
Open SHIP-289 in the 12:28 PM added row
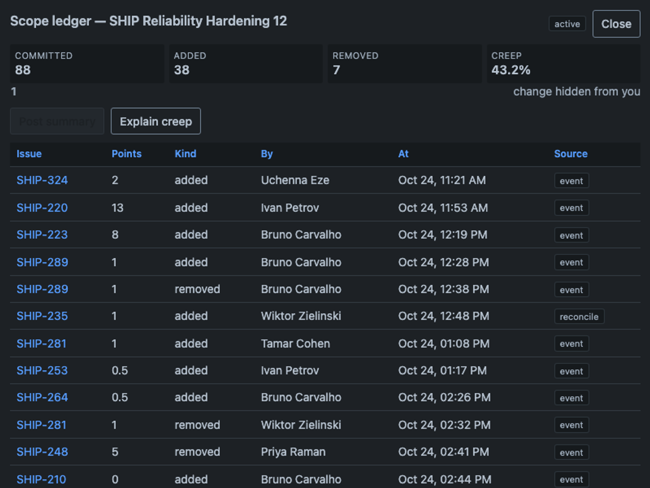pyautogui.click(x=42, y=262)
